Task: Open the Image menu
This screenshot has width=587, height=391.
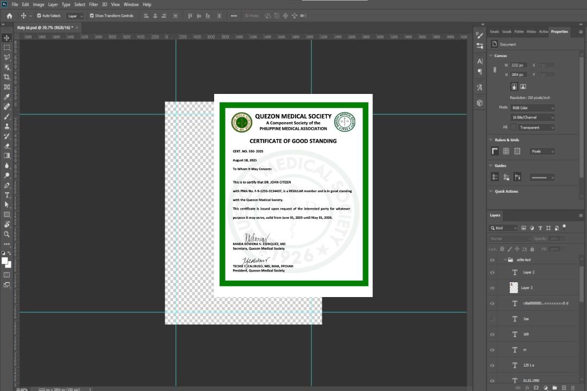Action: click(x=38, y=4)
